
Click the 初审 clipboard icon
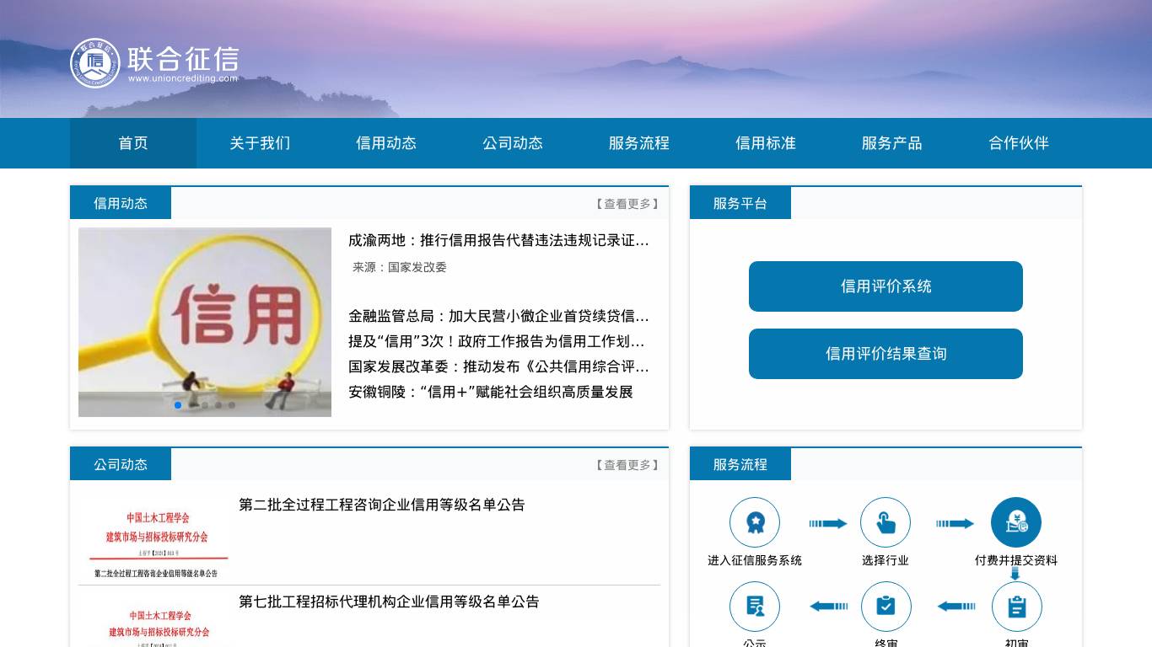coord(1017,607)
